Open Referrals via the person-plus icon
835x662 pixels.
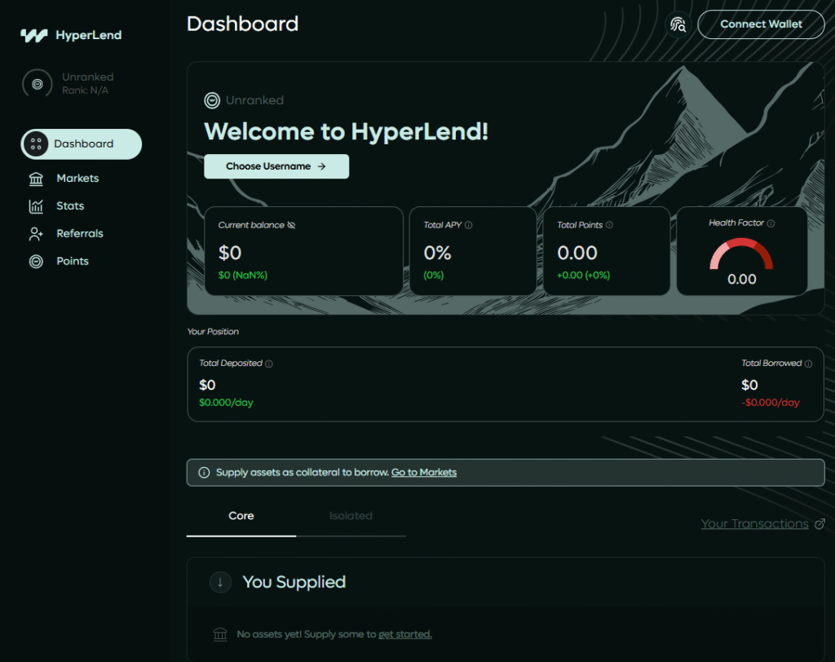click(36, 233)
